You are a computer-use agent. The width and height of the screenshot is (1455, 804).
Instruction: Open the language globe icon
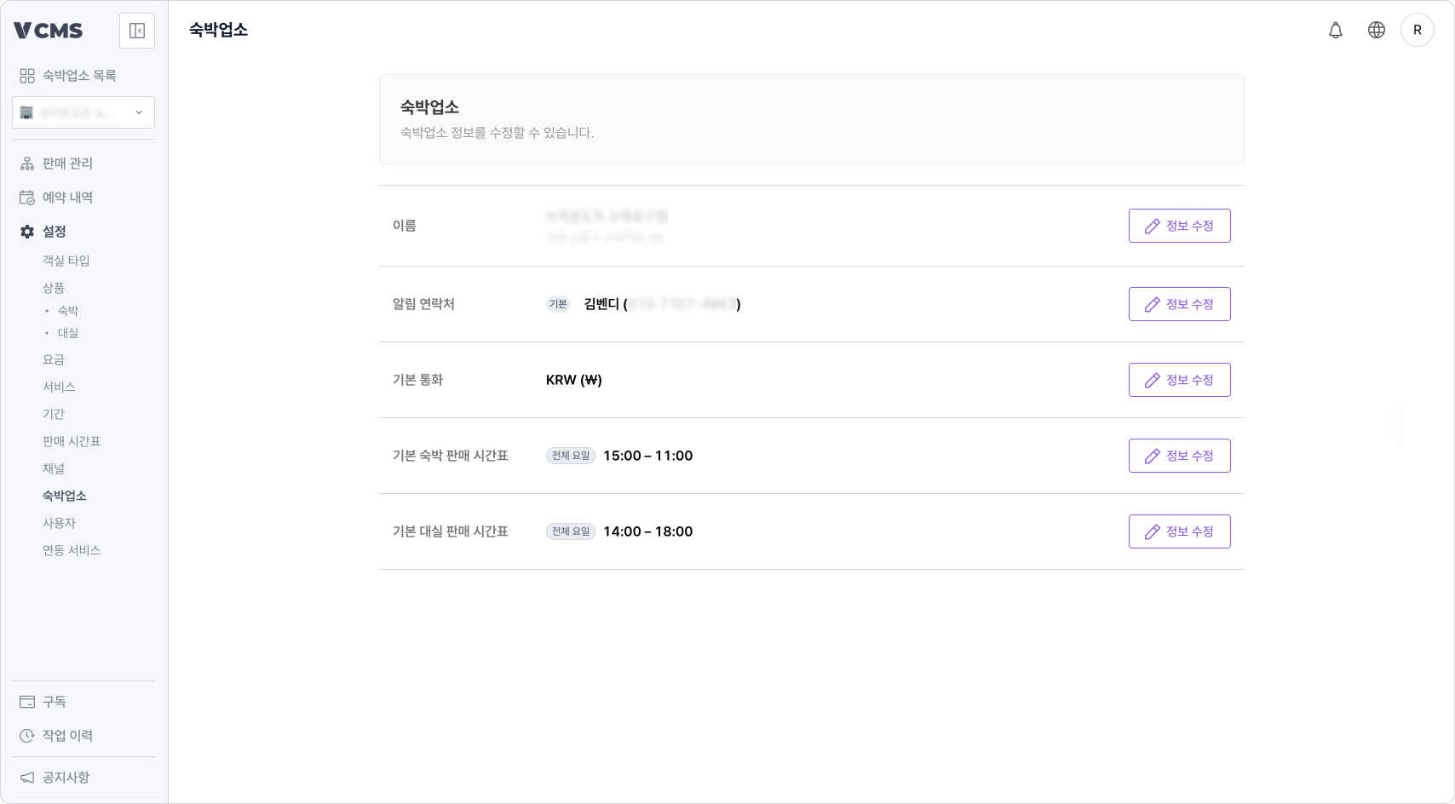point(1377,30)
